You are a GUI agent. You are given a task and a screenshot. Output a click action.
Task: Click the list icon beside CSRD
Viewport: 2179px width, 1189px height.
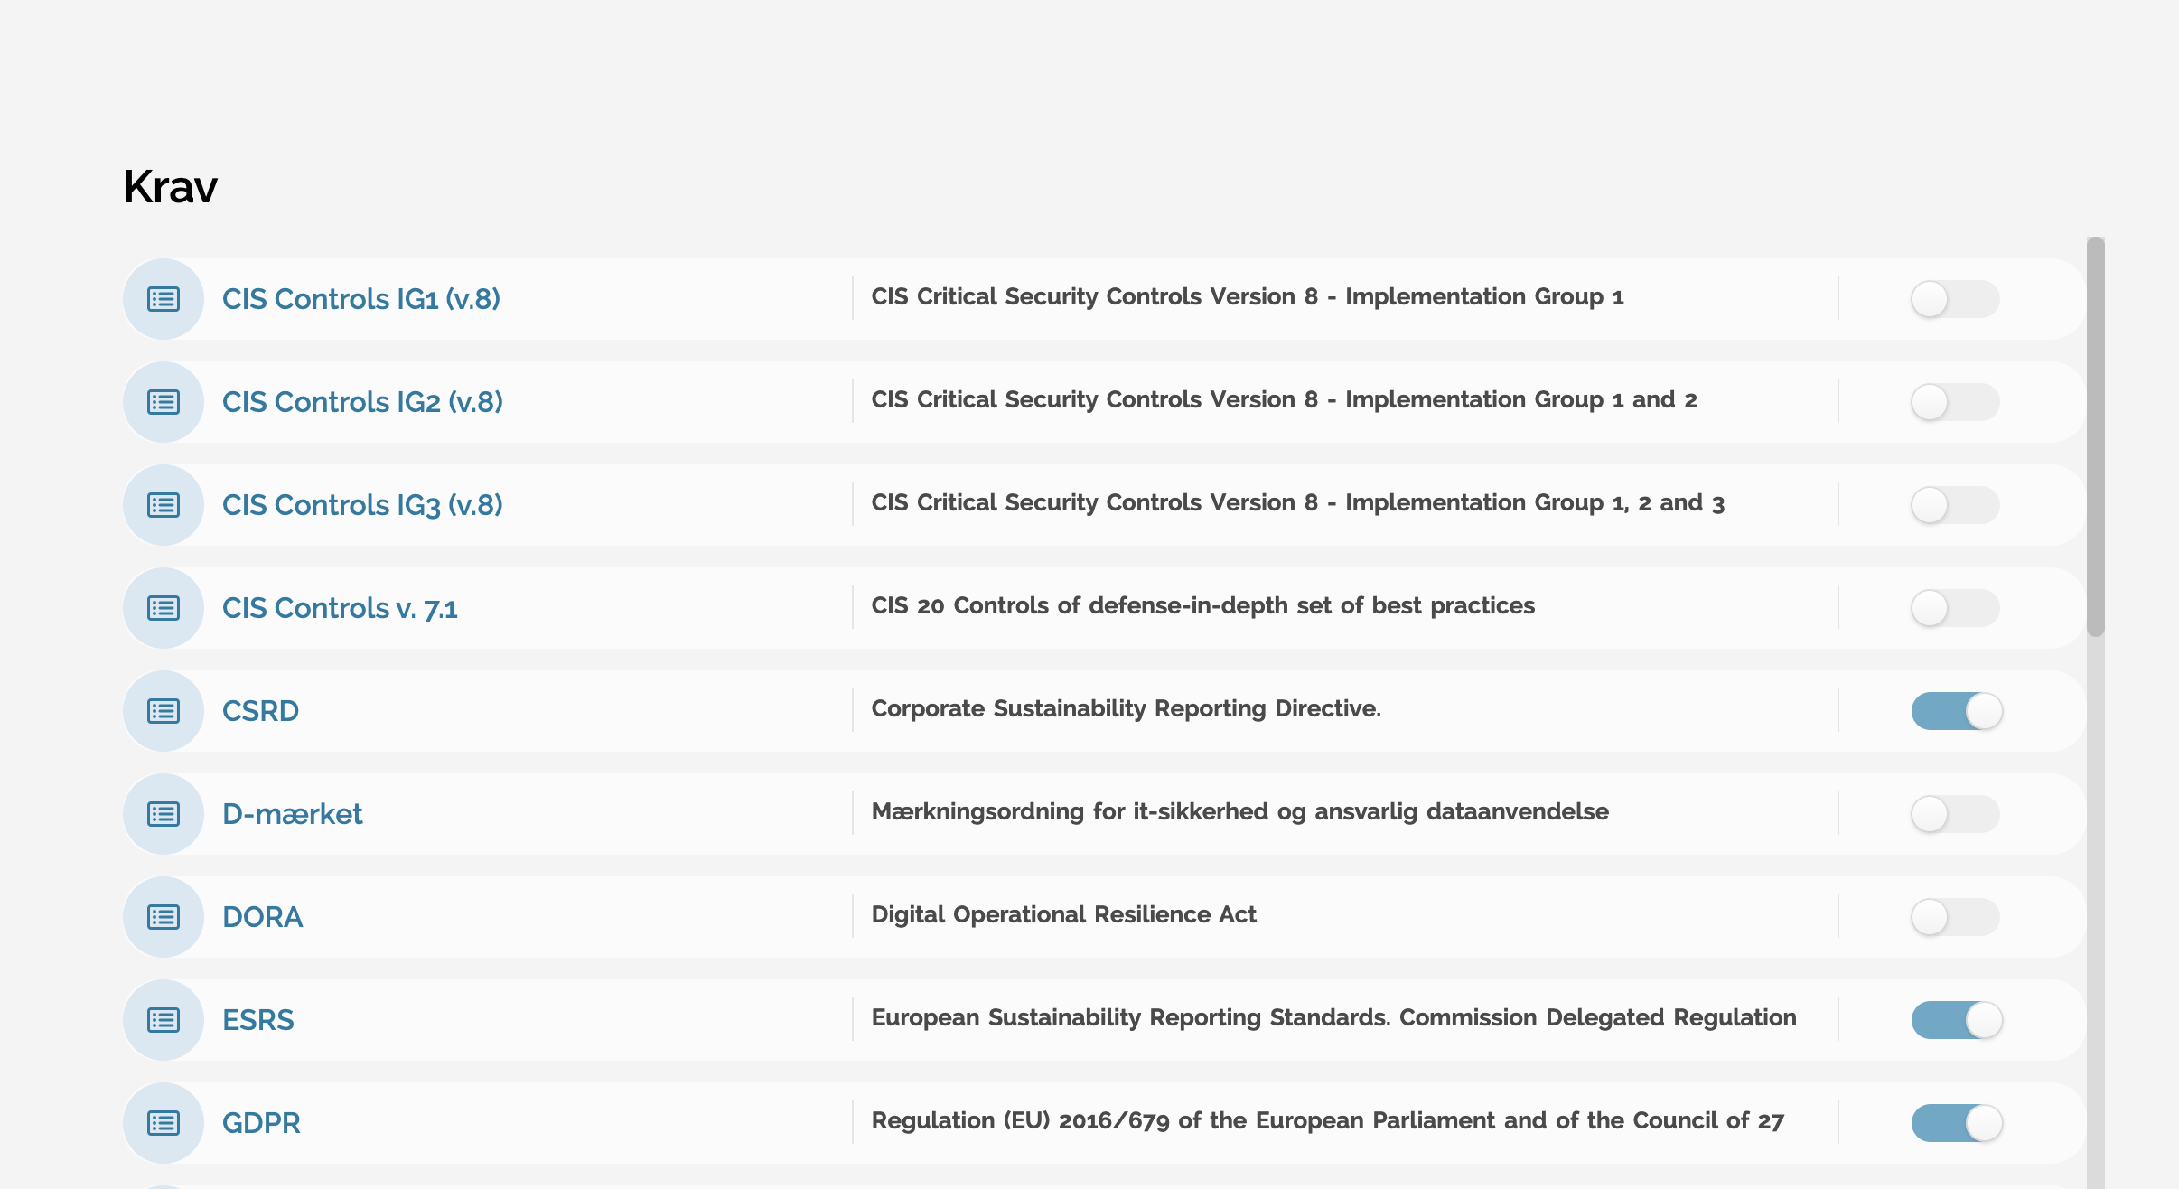click(x=164, y=711)
